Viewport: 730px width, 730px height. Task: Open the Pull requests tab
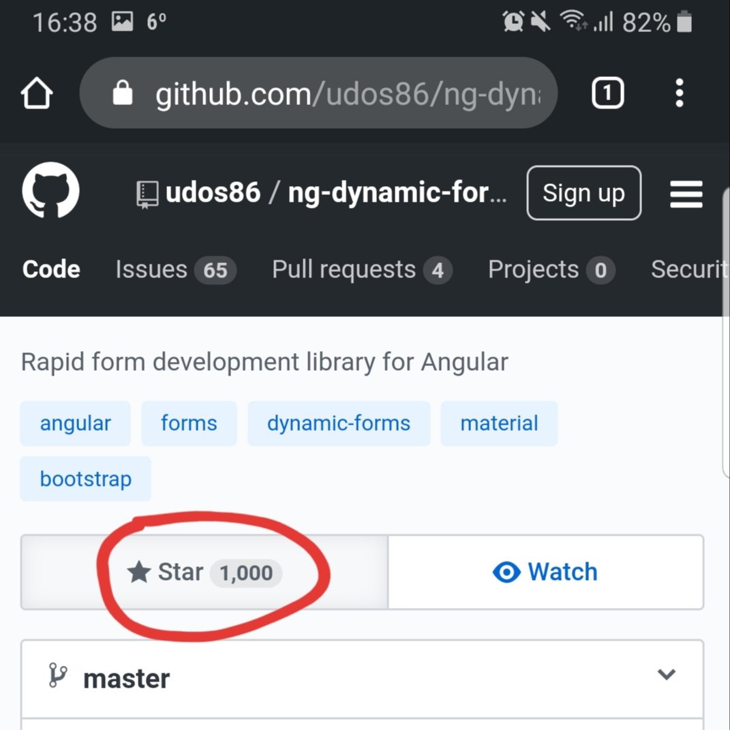(362, 269)
